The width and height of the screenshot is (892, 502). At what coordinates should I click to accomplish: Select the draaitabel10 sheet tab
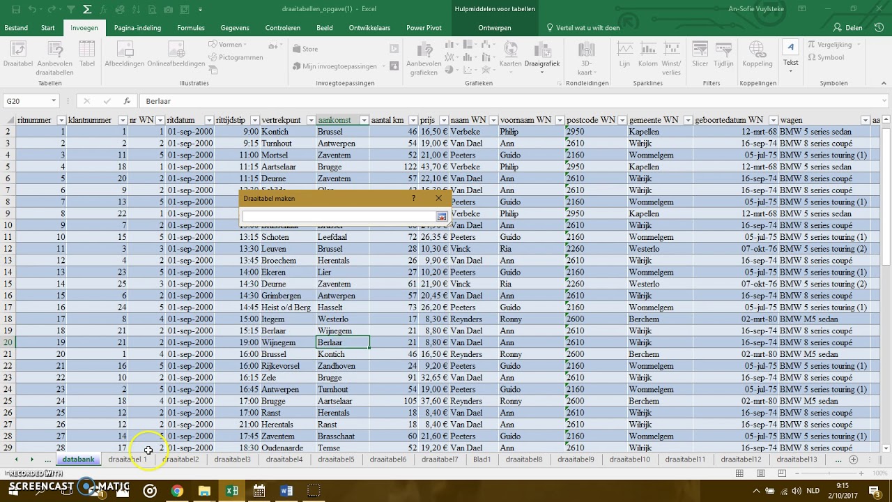pos(629,459)
